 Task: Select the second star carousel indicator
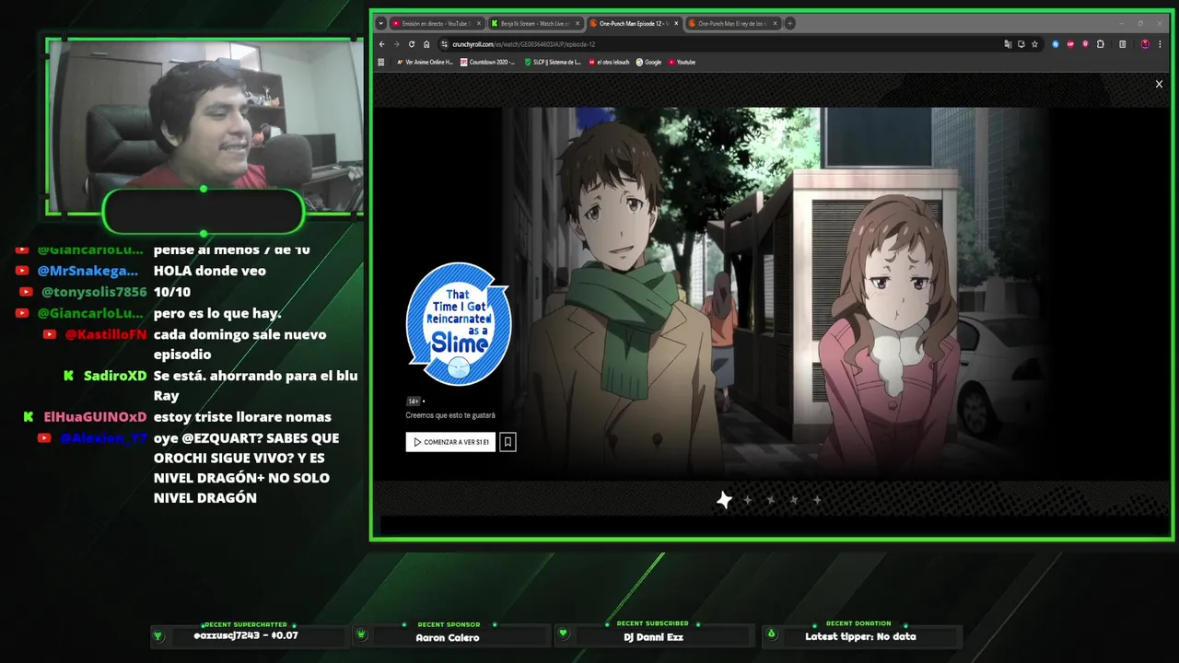click(x=748, y=500)
